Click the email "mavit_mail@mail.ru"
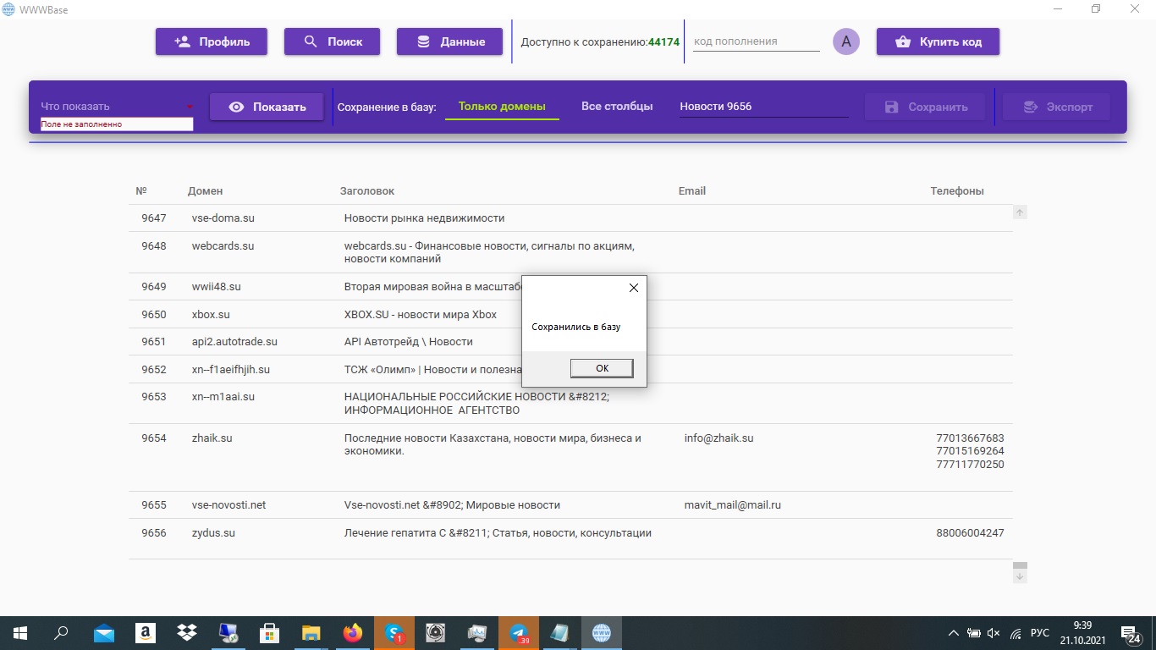 (x=733, y=505)
